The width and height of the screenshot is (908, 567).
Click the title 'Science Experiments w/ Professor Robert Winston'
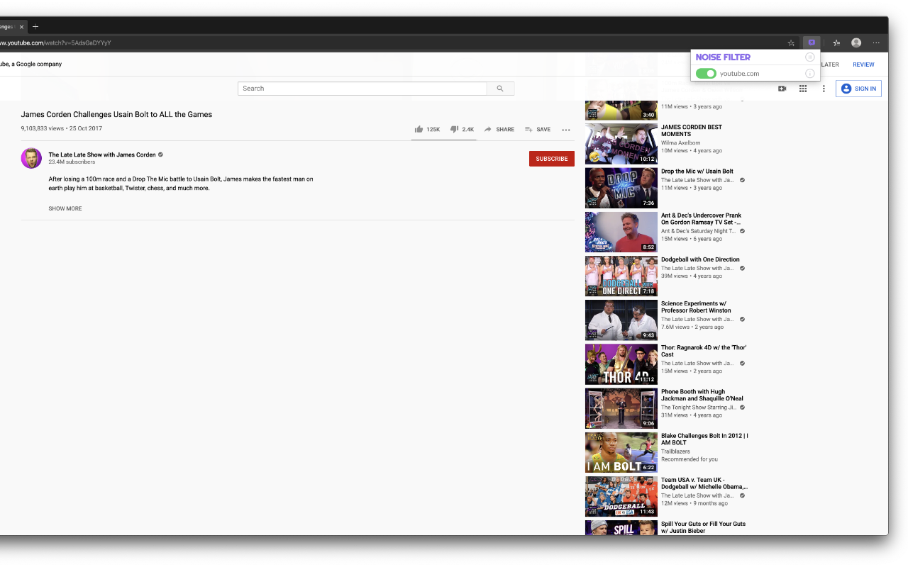point(696,307)
